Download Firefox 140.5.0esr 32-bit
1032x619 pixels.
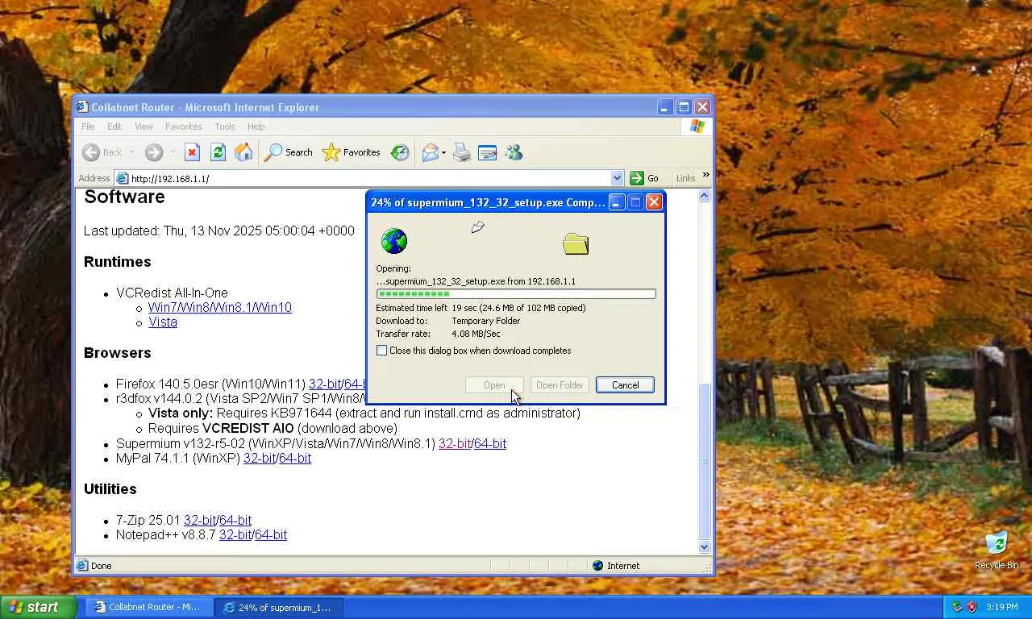click(326, 384)
